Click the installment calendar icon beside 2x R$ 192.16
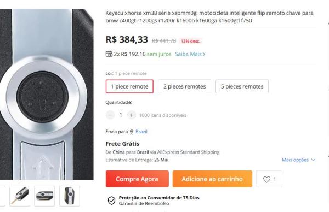The width and height of the screenshot is (329, 212). [x=109, y=54]
